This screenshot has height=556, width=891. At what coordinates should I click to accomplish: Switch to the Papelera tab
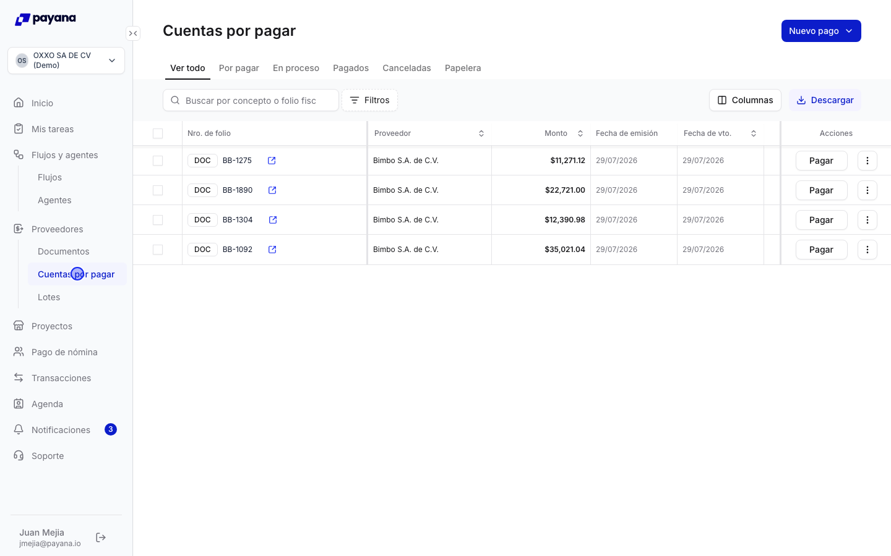(x=463, y=68)
